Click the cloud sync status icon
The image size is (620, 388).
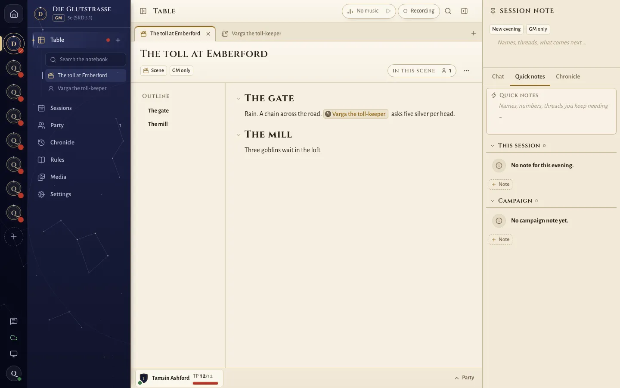pyautogui.click(x=14, y=338)
